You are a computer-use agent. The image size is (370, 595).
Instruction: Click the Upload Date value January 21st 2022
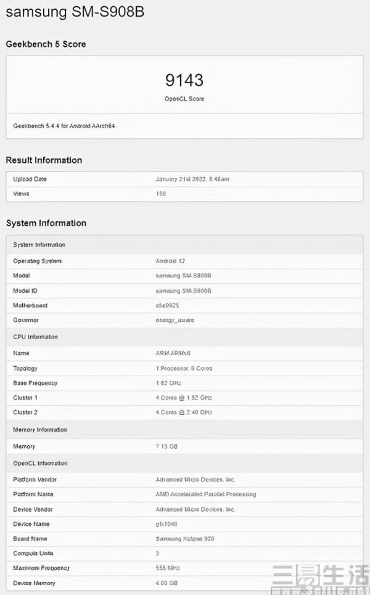pyautogui.click(x=194, y=179)
